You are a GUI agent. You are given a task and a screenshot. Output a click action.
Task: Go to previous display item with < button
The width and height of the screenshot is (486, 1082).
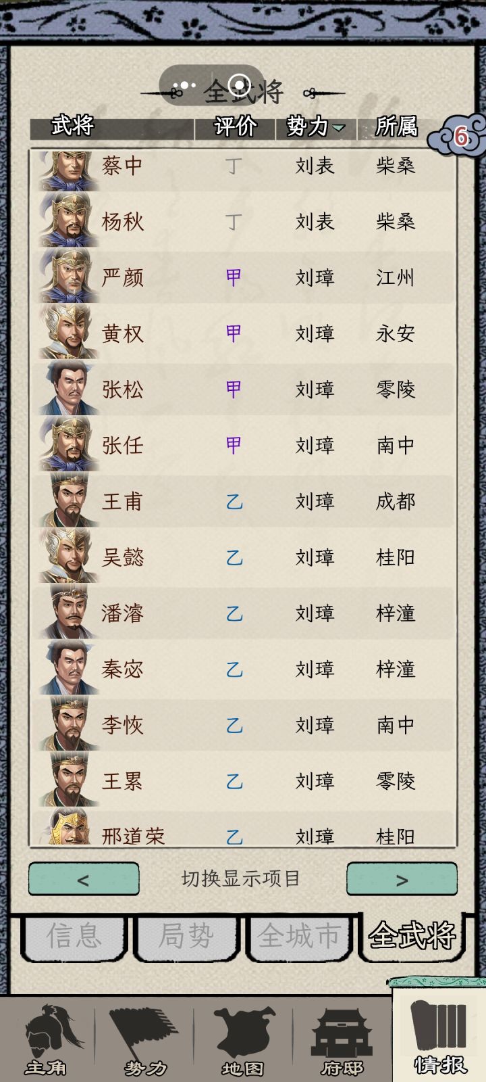[x=84, y=879]
